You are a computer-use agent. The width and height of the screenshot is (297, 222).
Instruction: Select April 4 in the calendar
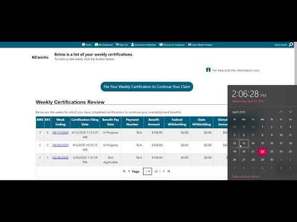290,127
